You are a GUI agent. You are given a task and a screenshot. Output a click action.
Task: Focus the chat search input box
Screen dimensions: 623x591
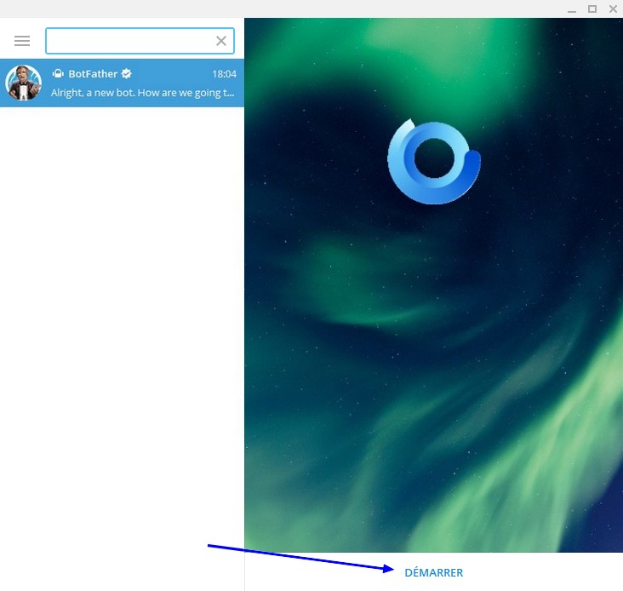click(129, 41)
